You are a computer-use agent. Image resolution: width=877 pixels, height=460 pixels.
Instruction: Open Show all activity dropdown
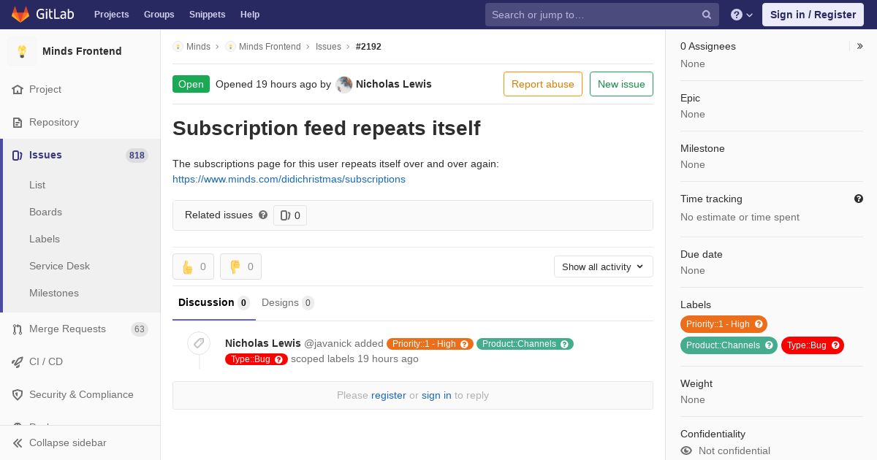pyautogui.click(x=604, y=267)
